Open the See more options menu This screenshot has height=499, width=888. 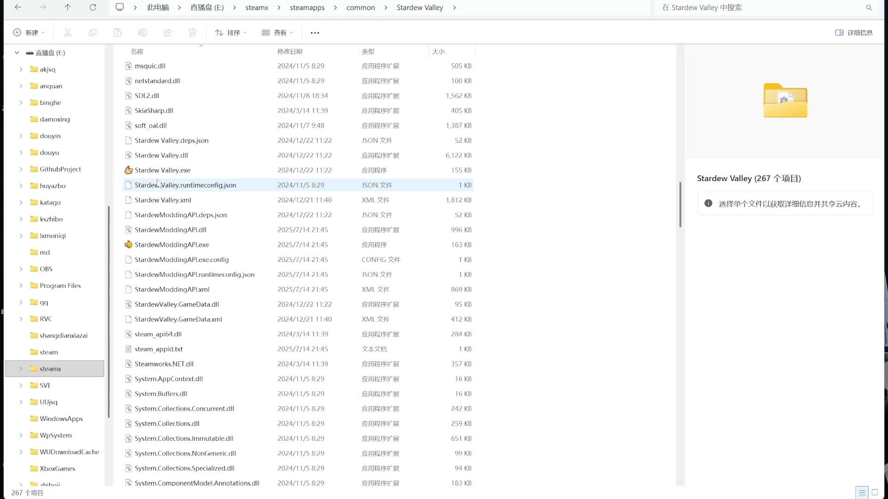point(315,33)
